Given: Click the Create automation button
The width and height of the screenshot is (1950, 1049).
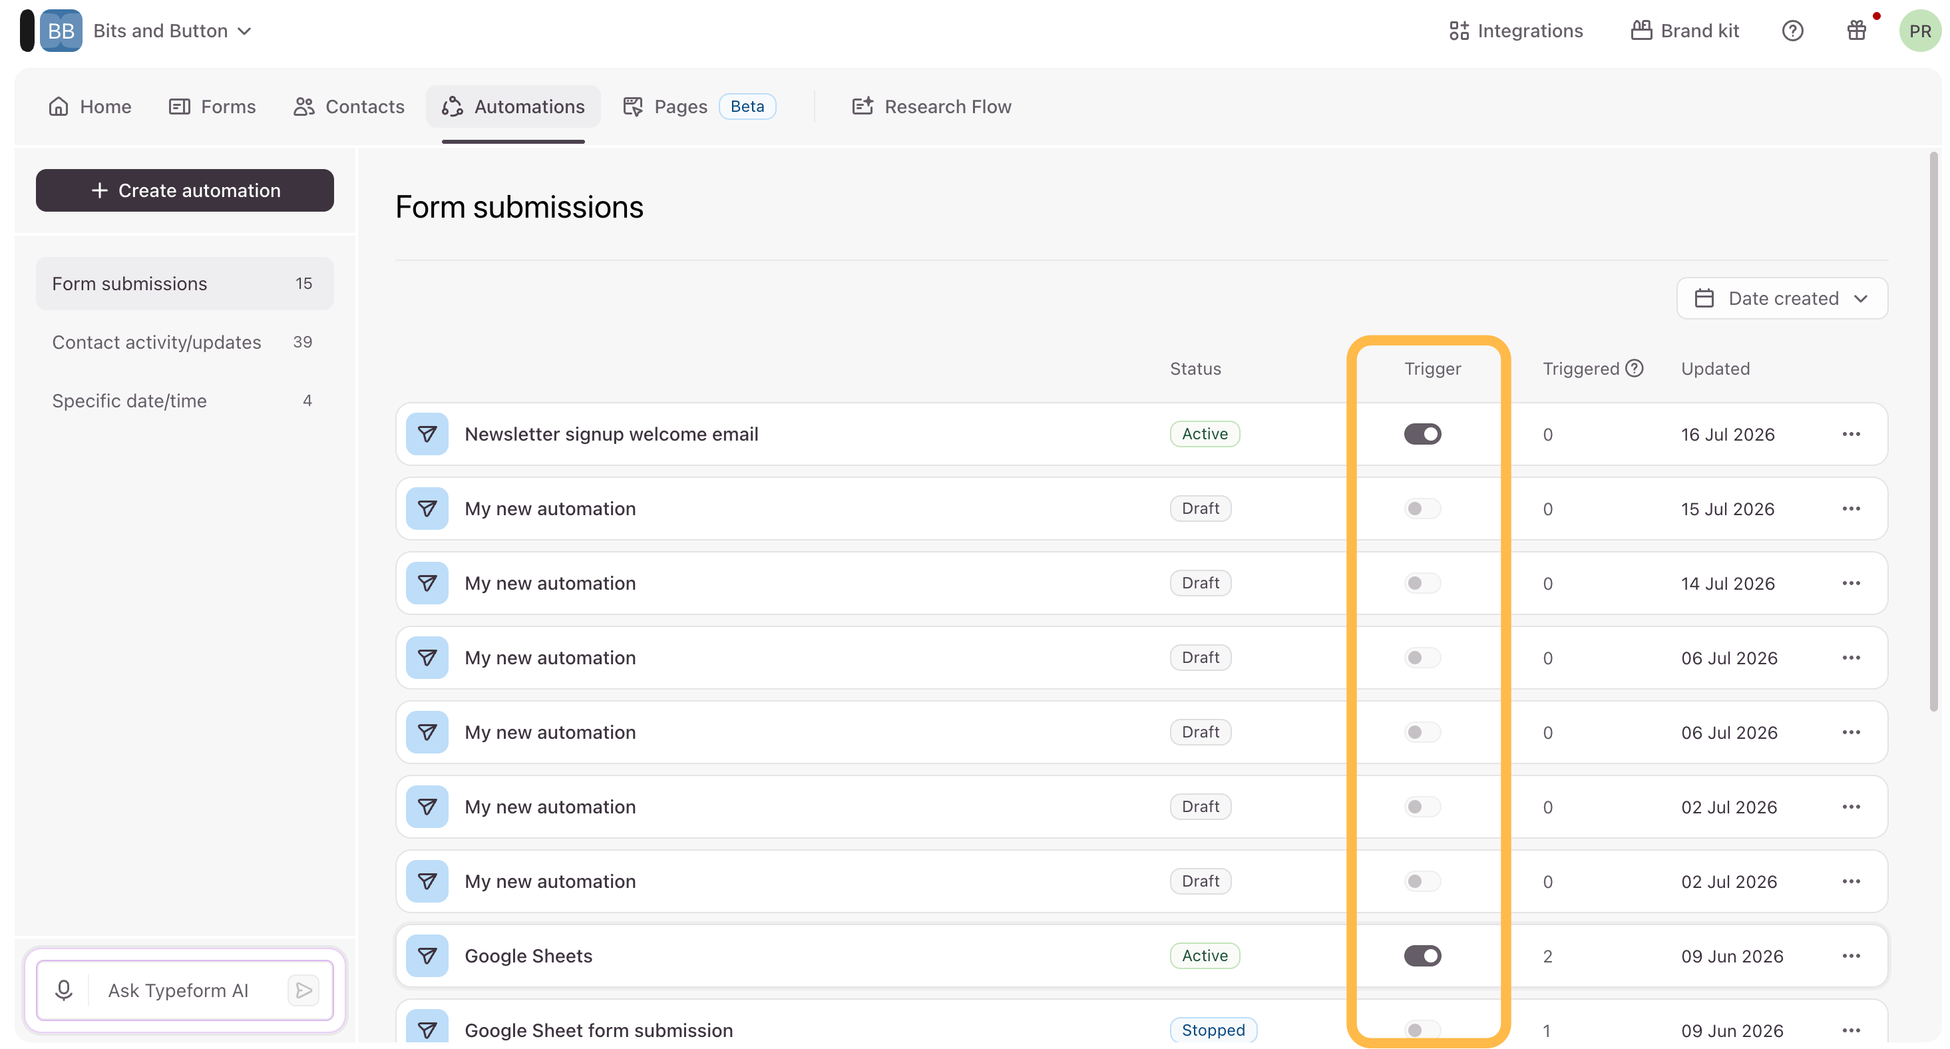Looking at the screenshot, I should pos(185,190).
